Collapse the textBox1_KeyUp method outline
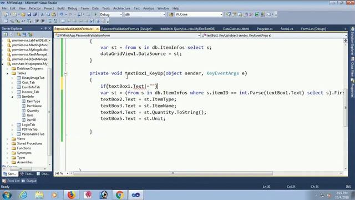 65,73
